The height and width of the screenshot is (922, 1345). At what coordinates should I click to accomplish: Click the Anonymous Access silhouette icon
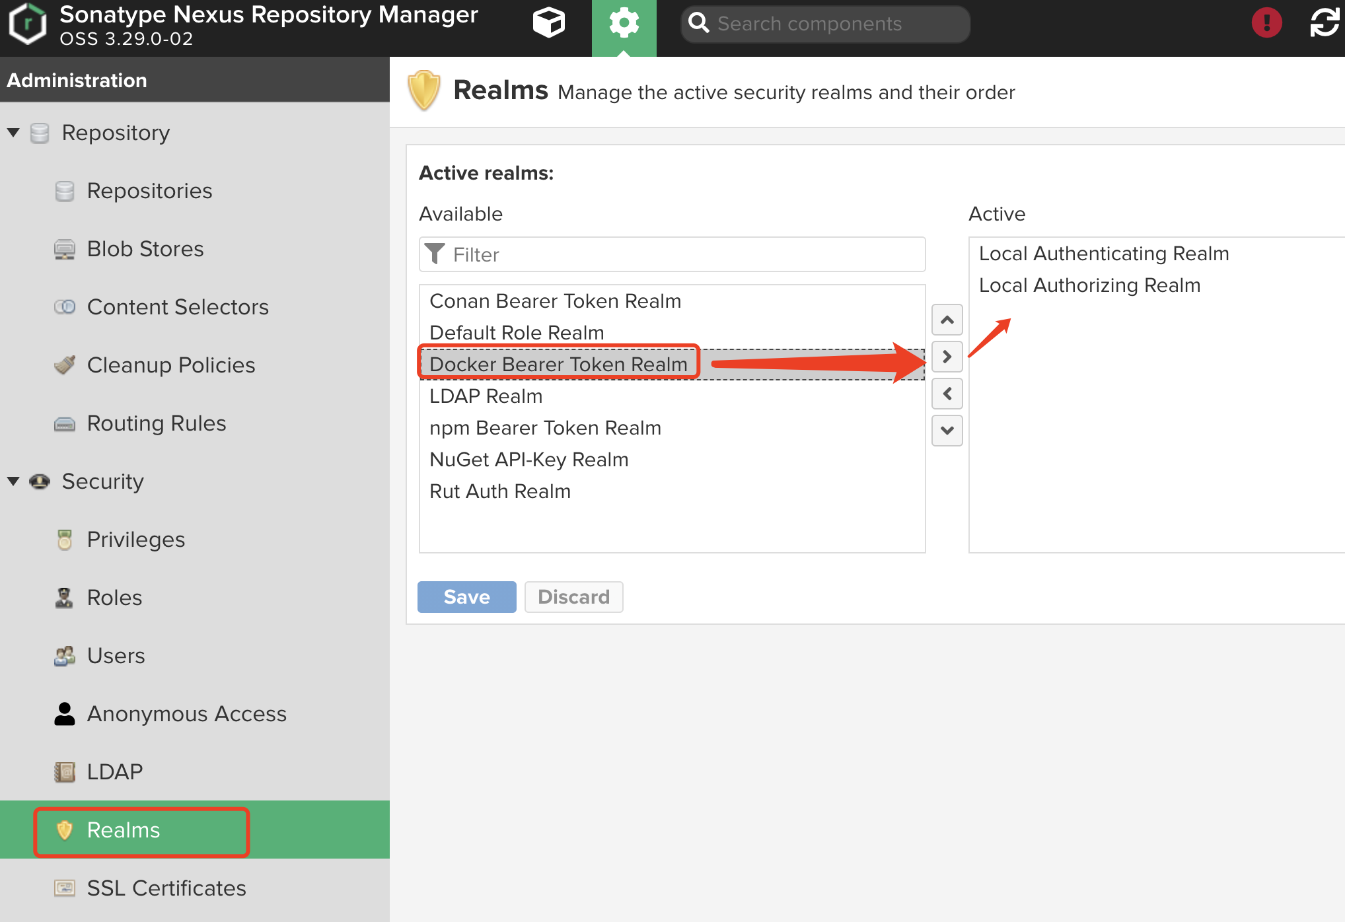tap(65, 714)
